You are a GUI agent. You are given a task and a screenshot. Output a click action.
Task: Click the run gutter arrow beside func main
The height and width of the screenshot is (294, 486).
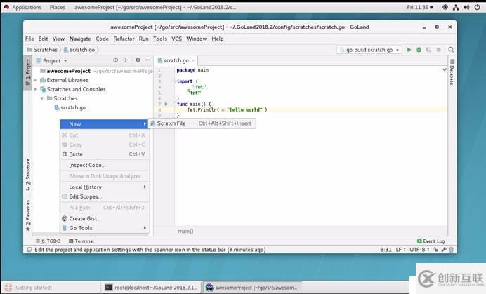click(x=166, y=104)
